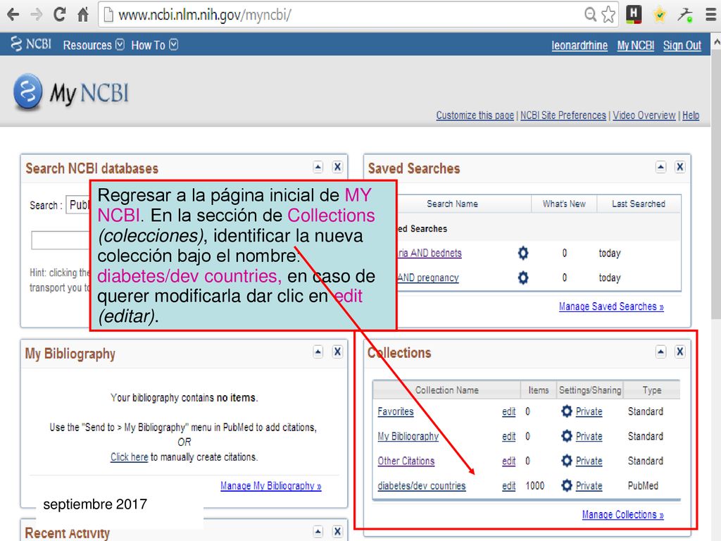Reload the page with the refresh icon
721x541 pixels.
[59, 15]
